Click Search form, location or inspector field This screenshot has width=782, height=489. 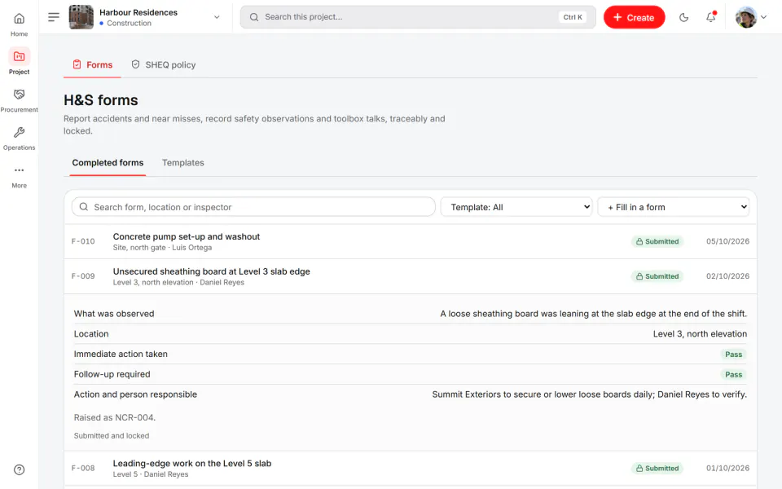(253, 206)
